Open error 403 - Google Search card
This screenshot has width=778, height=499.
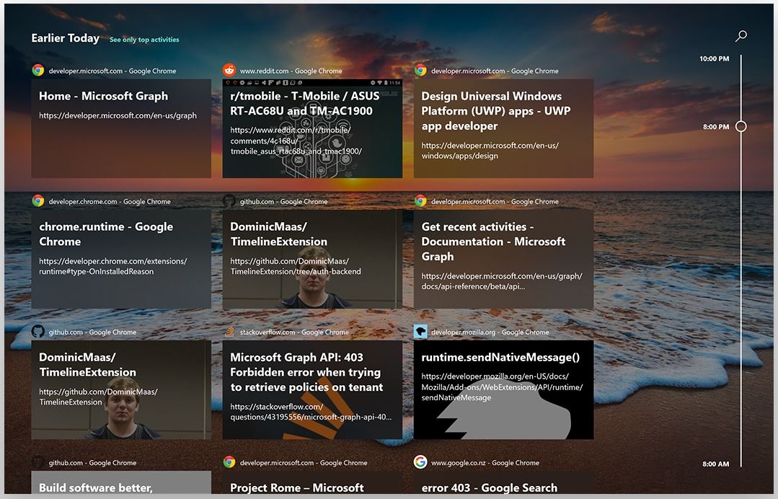pyautogui.click(x=503, y=482)
